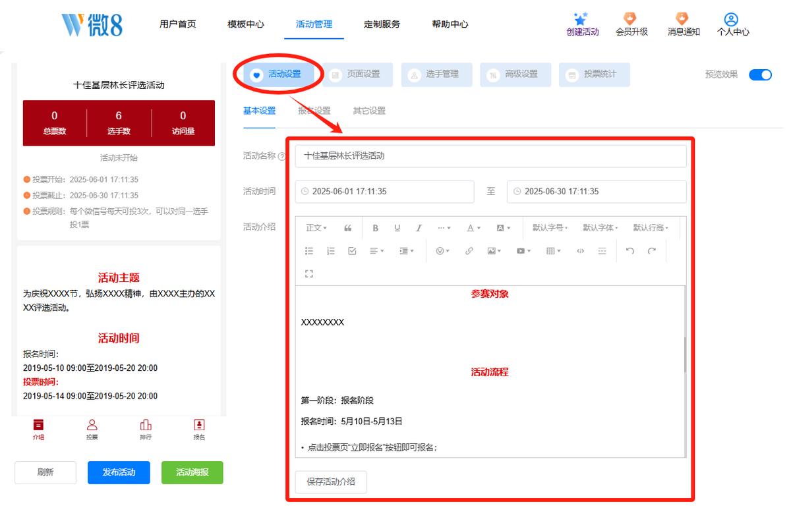Click the help icon beside 活动名称
The width and height of the screenshot is (791, 531).
click(282, 157)
